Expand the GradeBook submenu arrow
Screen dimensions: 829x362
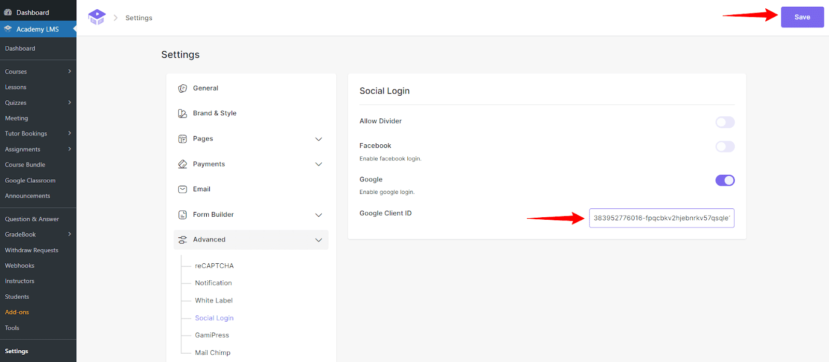(69, 234)
